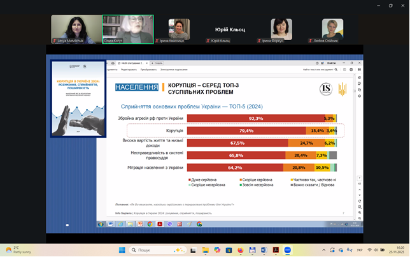
Task: Select Lesya Matviichuk's video thumbnail
Action: click(75, 29)
